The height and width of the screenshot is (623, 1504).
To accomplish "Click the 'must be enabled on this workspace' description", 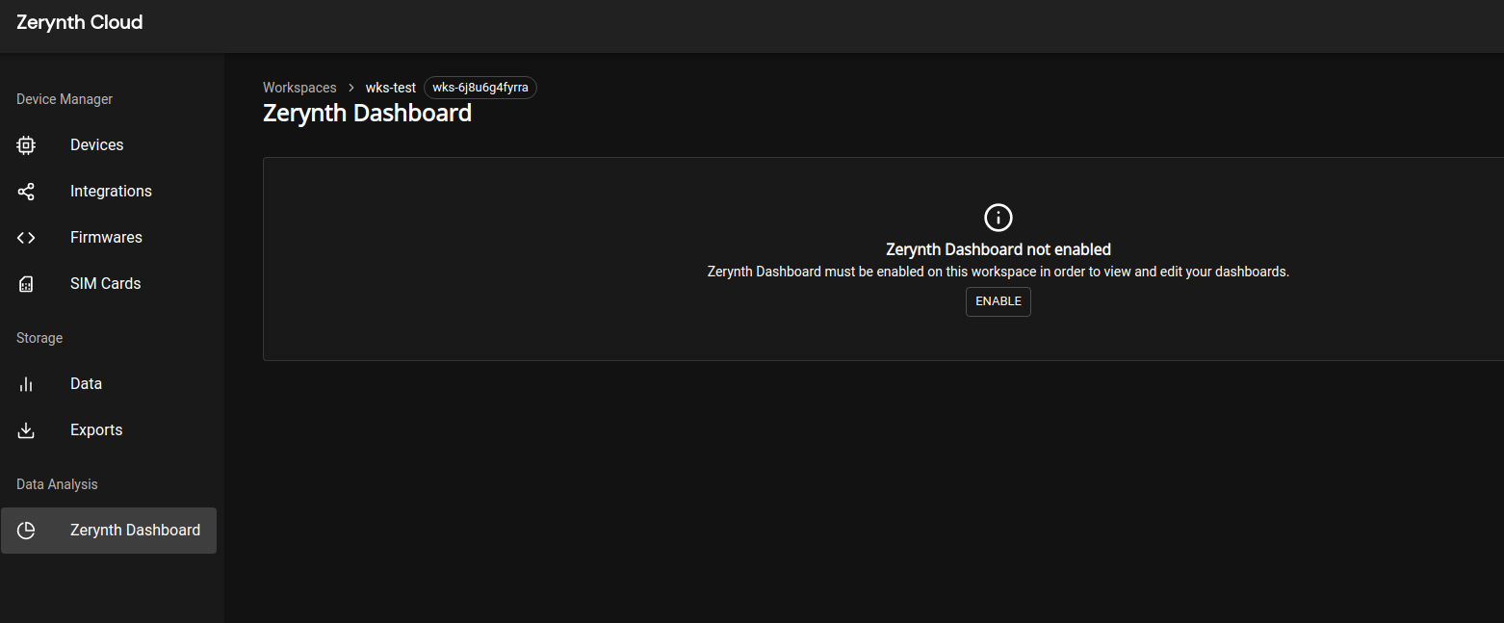I will [x=998, y=272].
